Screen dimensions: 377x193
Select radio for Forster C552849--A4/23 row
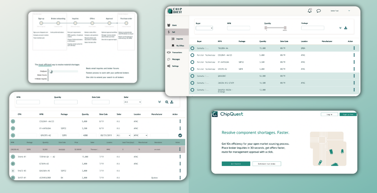pos(192,55)
